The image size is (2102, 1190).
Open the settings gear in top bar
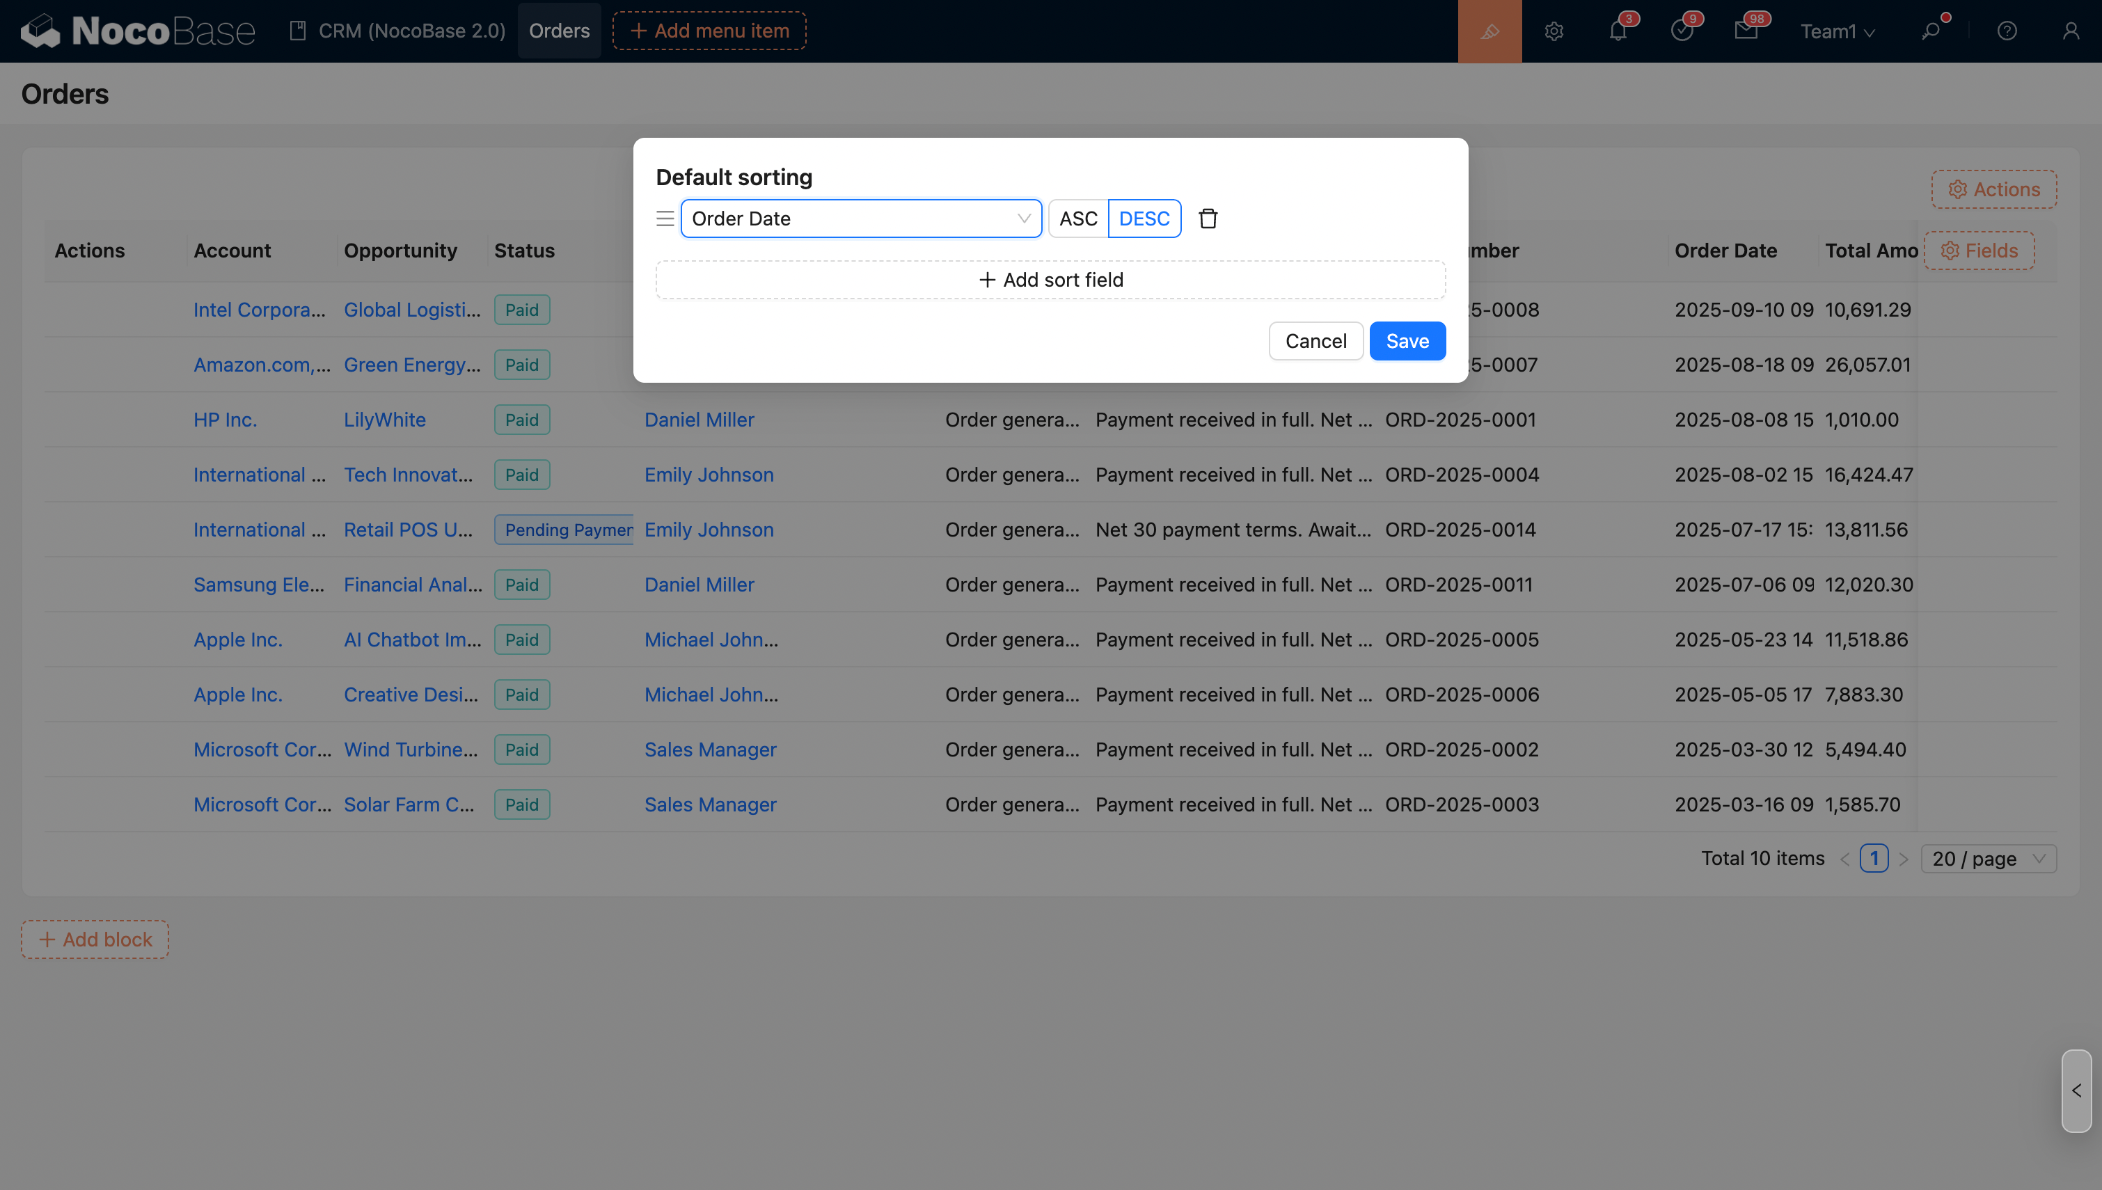[1554, 31]
